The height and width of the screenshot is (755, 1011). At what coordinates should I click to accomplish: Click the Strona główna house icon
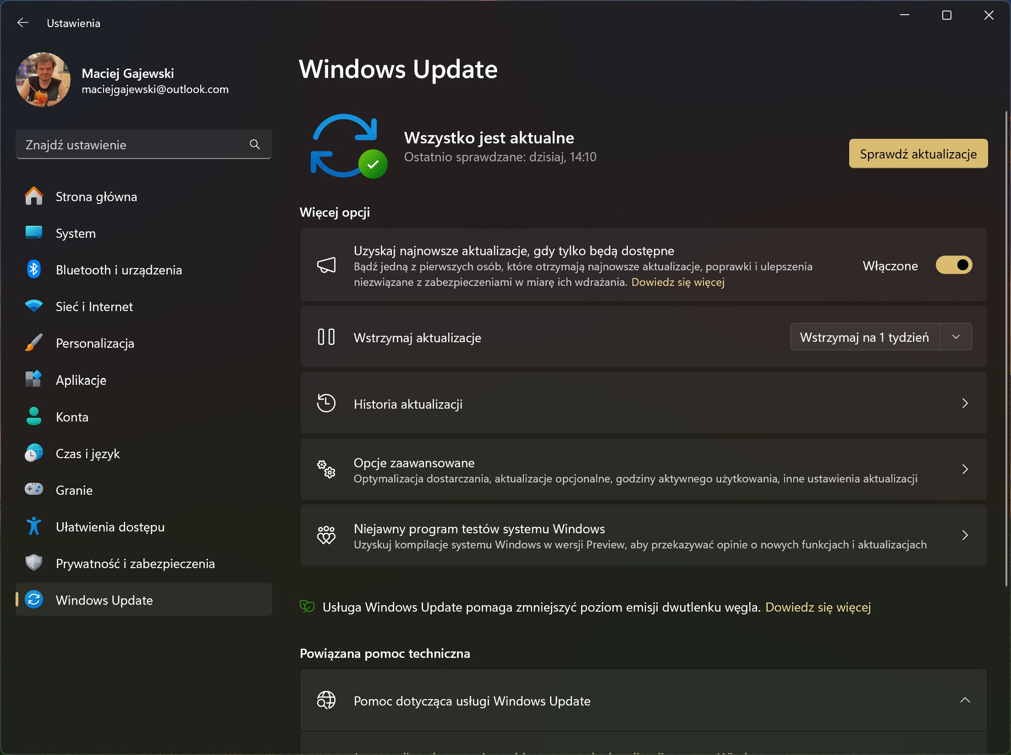point(34,197)
